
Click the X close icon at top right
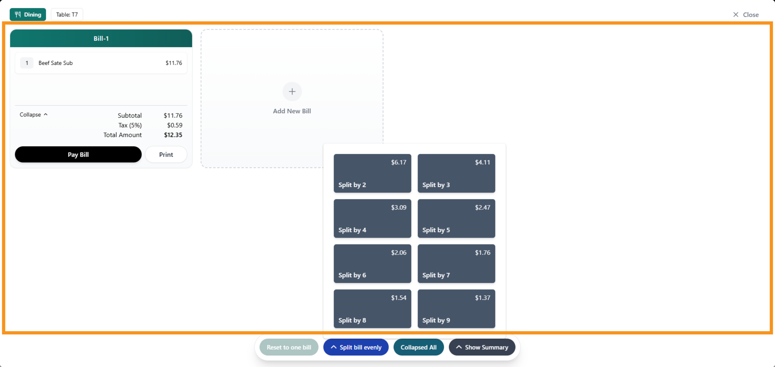736,15
